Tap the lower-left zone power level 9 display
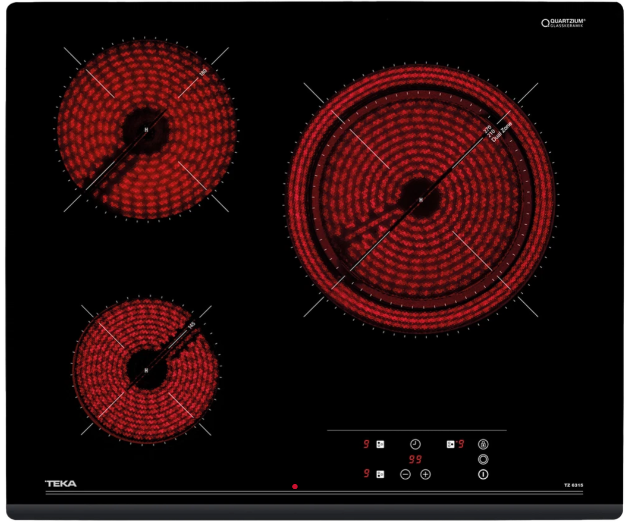Screen dimensions: 629x522 pyautogui.click(x=366, y=474)
